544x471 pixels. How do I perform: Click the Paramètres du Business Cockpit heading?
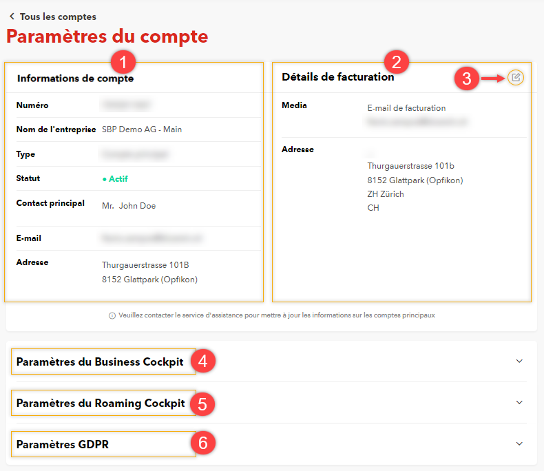click(100, 362)
